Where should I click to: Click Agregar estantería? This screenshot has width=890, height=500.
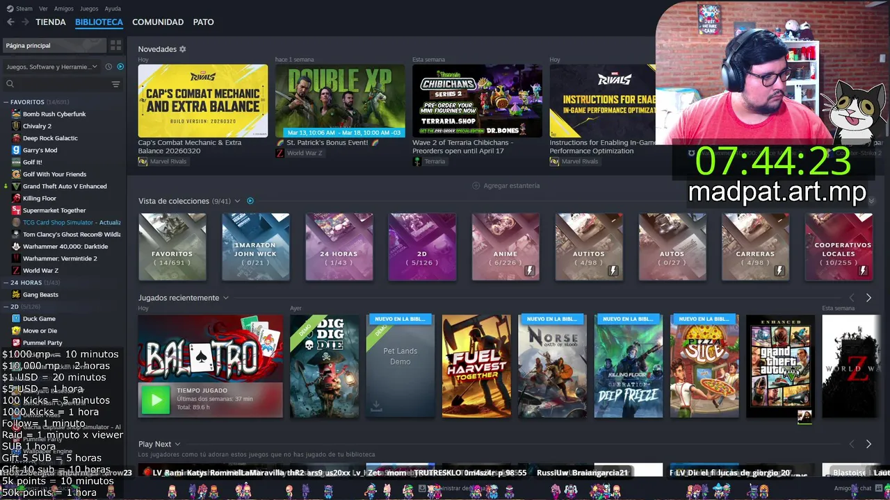point(506,185)
